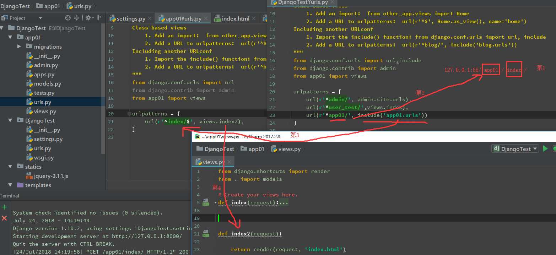The height and width of the screenshot is (255, 556).
Task: Collapse the DjangoTest project root
Action: (2, 28)
